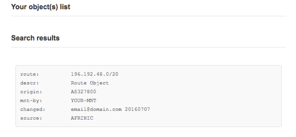Click the 'Route Object' description text
The height and width of the screenshot is (137, 296).
[90, 83]
